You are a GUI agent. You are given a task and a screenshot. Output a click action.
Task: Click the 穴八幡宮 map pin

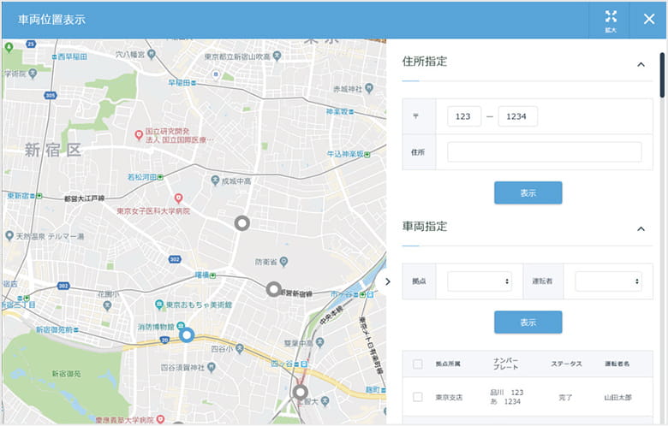click(152, 54)
